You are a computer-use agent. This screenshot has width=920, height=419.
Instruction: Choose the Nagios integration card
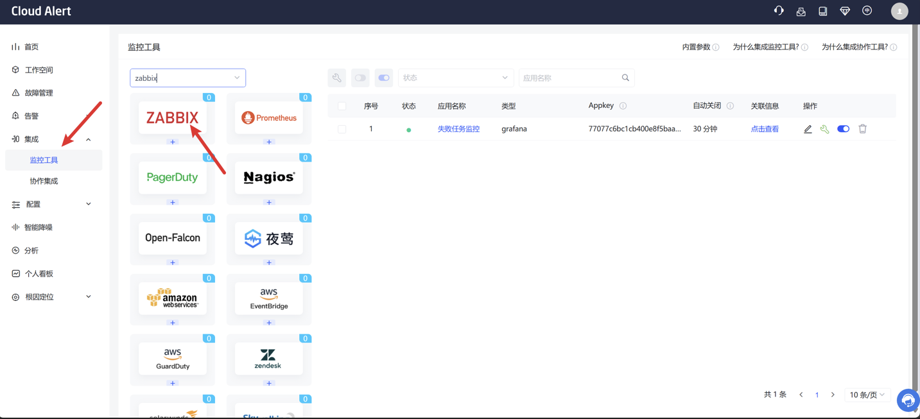click(x=269, y=177)
